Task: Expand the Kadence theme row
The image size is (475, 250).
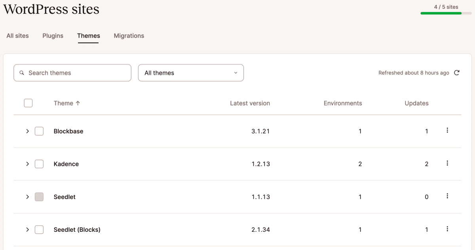Action: point(27,164)
